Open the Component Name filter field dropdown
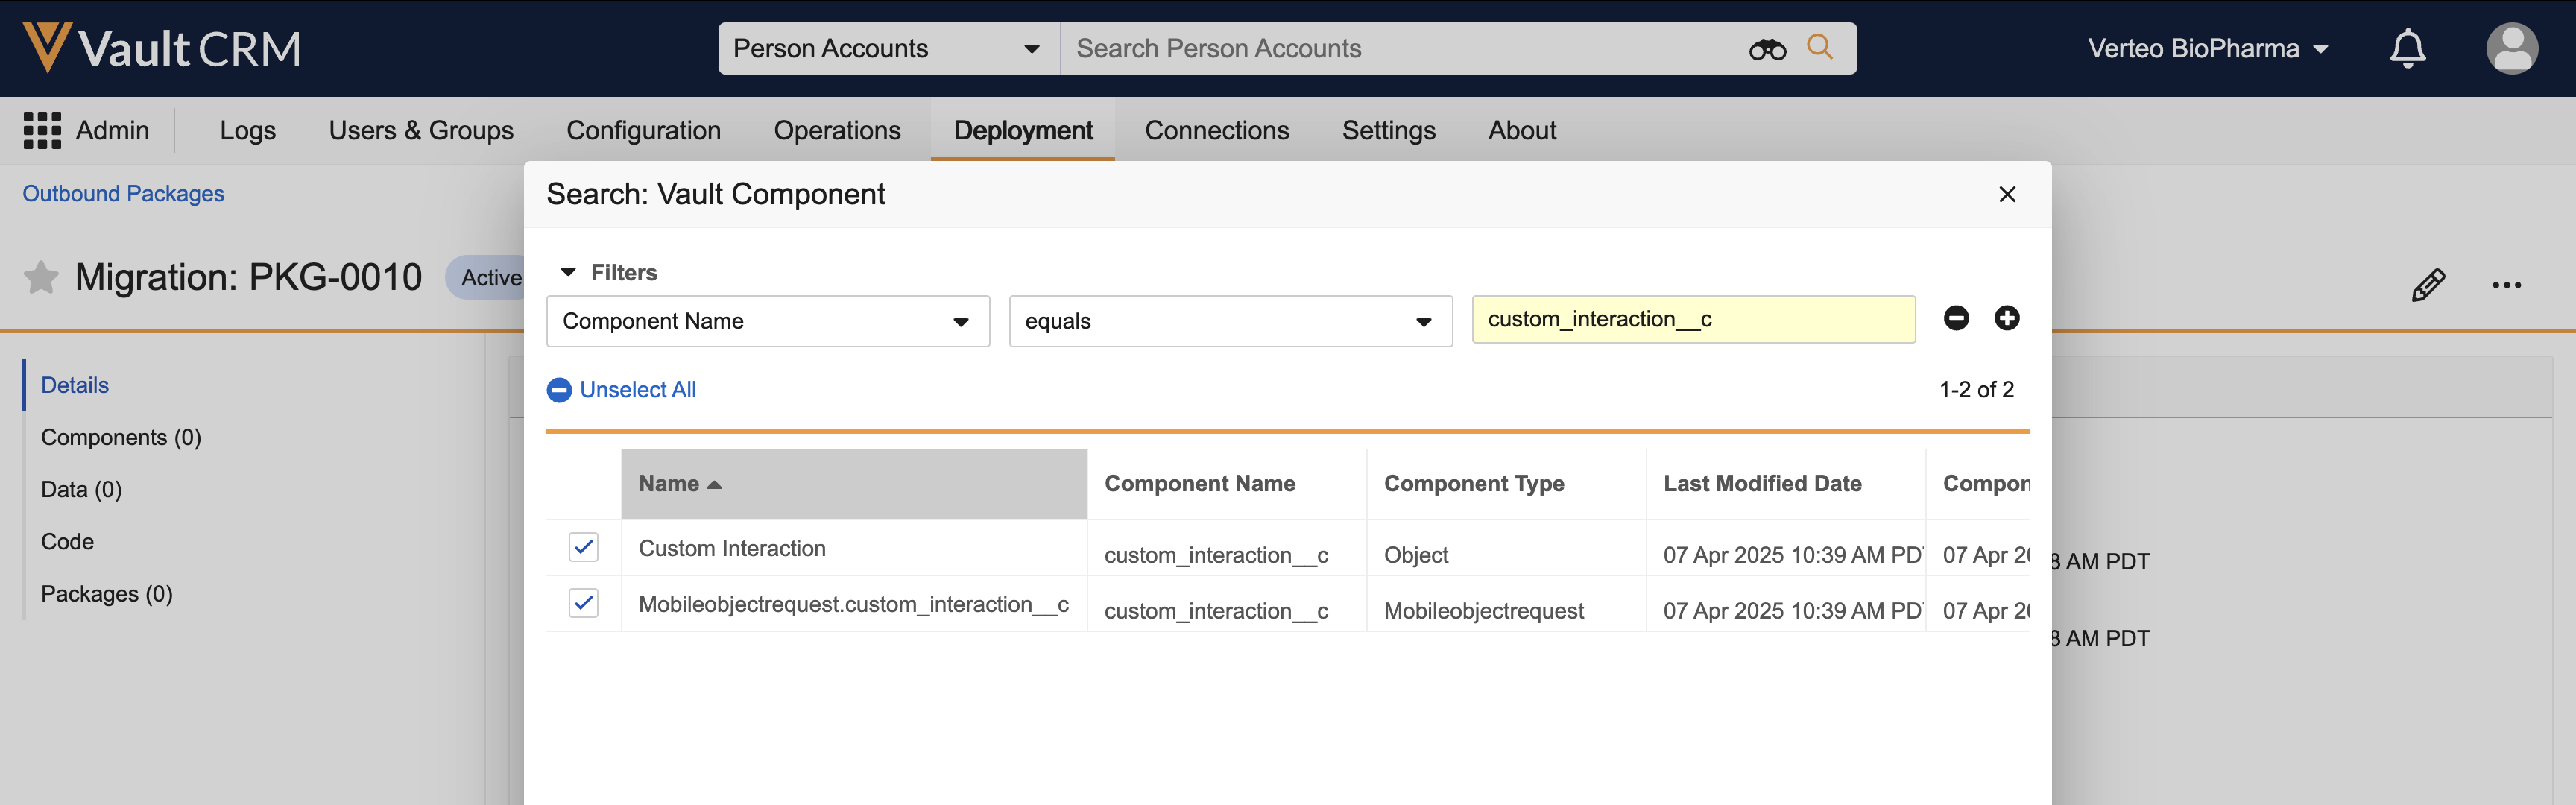 (767, 321)
